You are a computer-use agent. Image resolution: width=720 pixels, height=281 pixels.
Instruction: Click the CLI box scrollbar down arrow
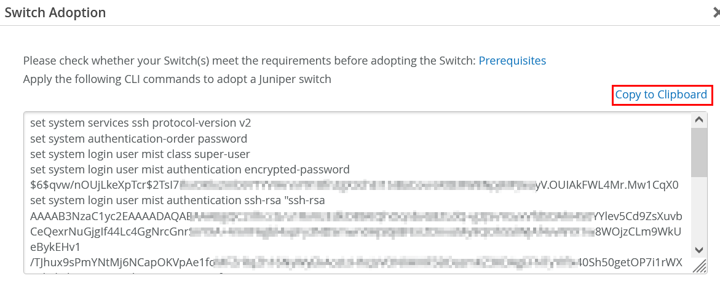tap(698, 250)
